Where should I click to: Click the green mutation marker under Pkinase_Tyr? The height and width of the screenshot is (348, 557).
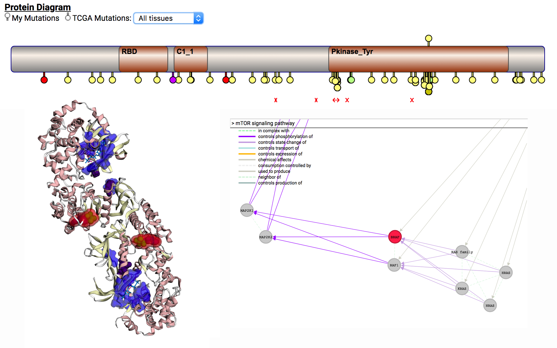[x=351, y=80]
